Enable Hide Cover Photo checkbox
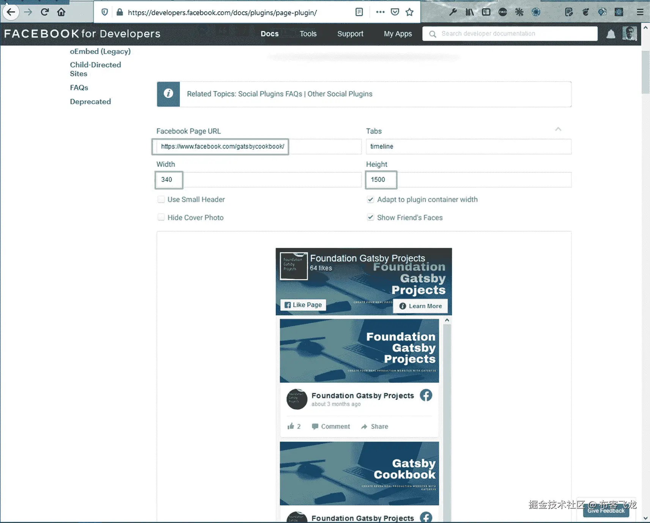 coord(161,217)
